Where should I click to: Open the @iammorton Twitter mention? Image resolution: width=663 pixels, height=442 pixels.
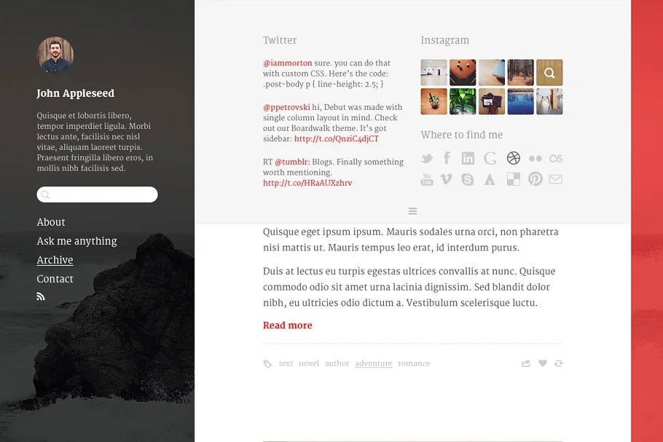(287, 63)
